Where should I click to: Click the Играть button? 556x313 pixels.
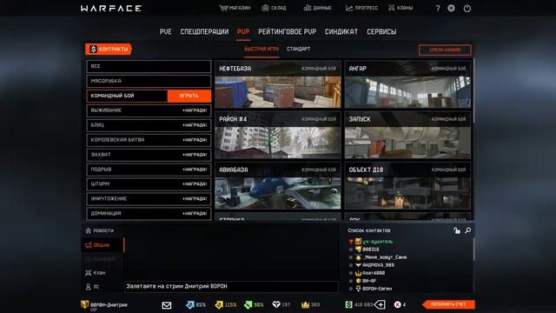tap(189, 96)
